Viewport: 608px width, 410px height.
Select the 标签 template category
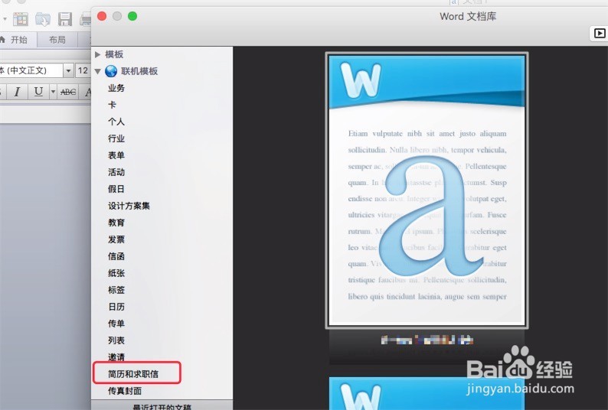click(x=116, y=290)
